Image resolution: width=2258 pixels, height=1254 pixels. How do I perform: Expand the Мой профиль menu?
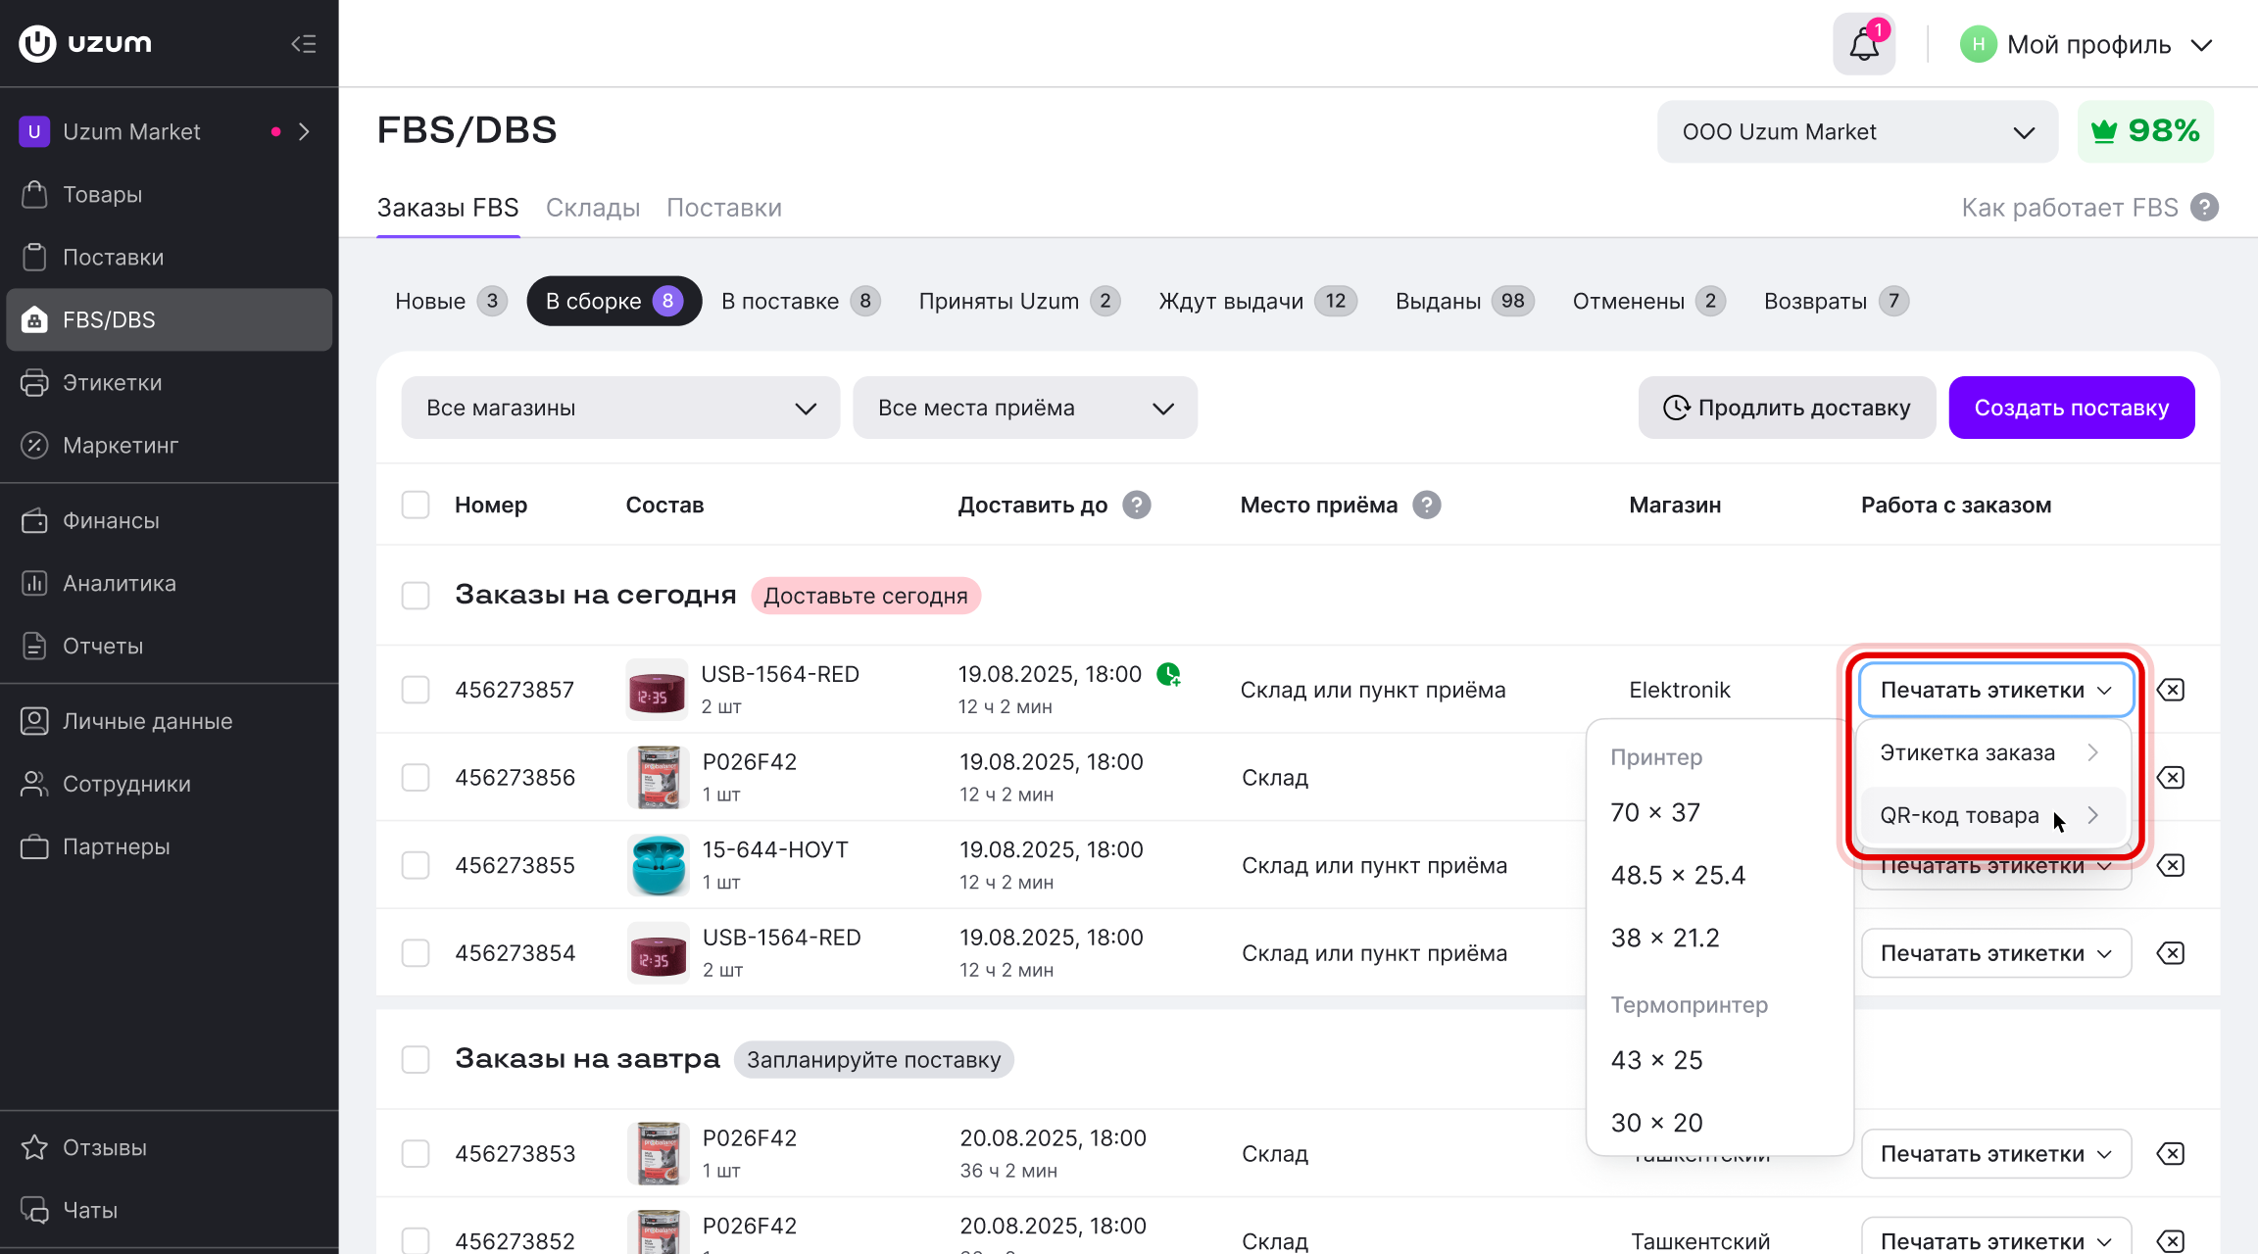[x=2087, y=44]
